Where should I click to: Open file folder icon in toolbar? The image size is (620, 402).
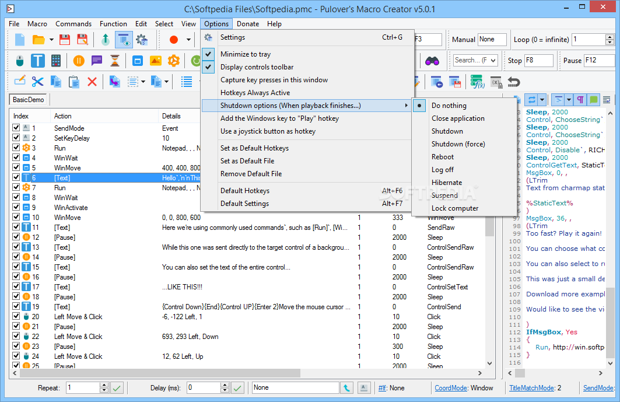click(38, 40)
